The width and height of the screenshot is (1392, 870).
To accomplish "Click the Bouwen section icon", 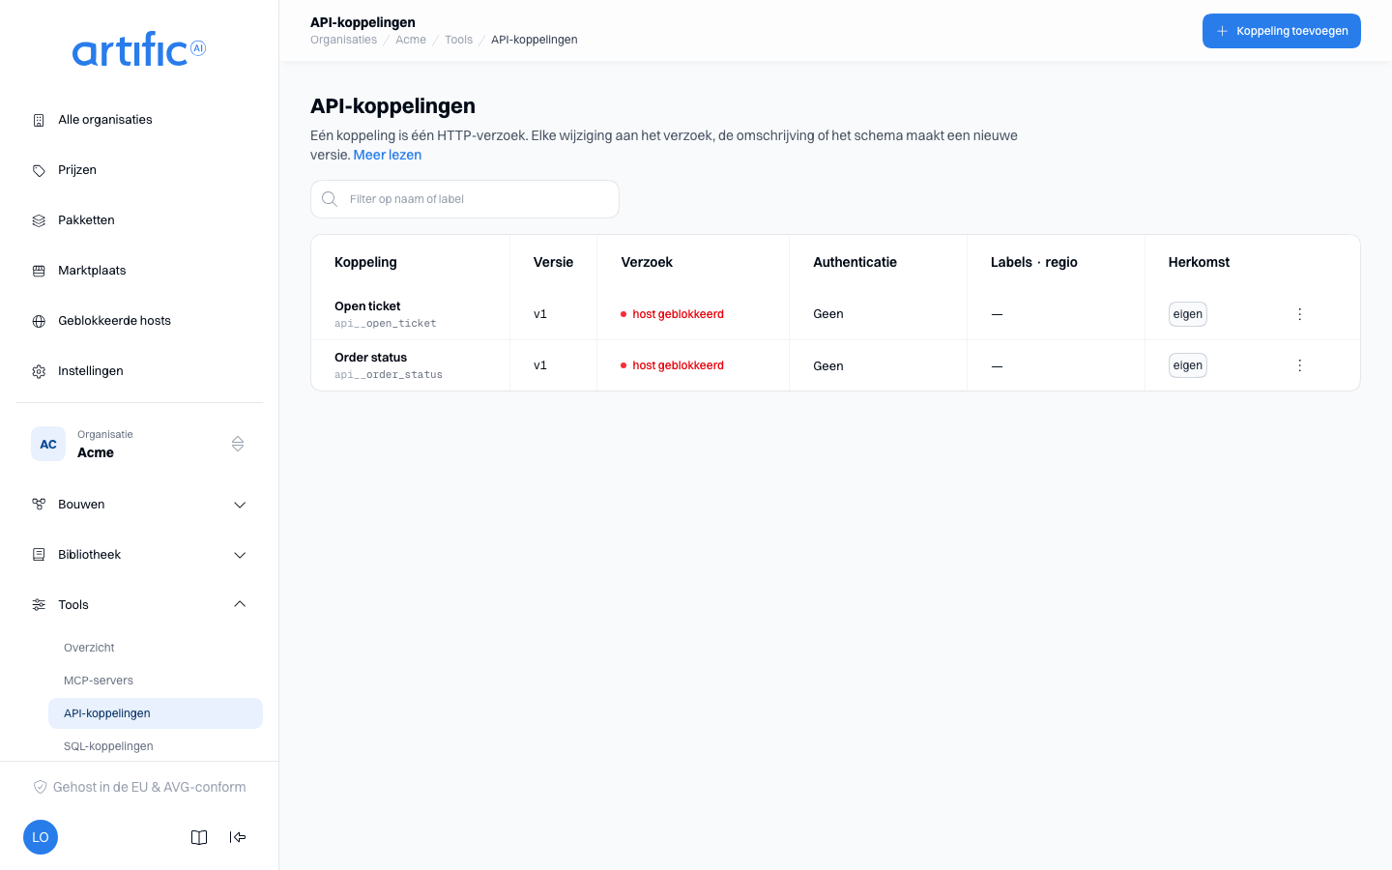I will (x=39, y=505).
